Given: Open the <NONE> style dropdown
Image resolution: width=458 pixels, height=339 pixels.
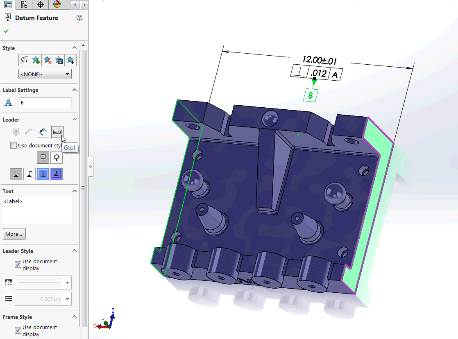Looking at the screenshot, I should (x=67, y=74).
